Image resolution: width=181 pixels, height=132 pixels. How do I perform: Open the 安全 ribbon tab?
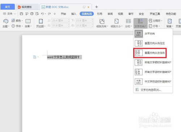141,14
